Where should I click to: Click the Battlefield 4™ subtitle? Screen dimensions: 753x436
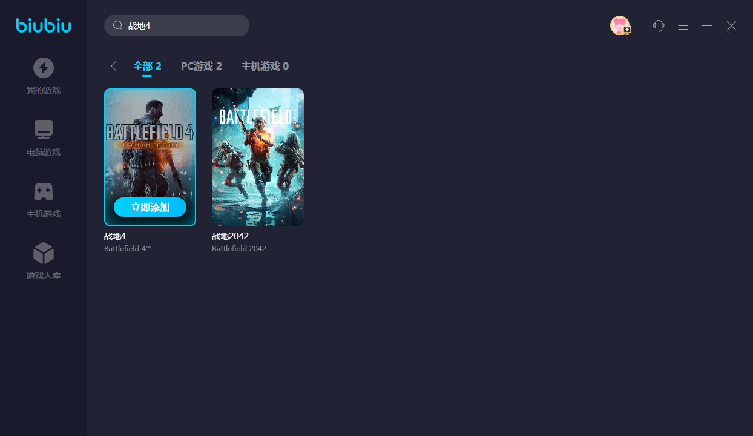click(128, 249)
